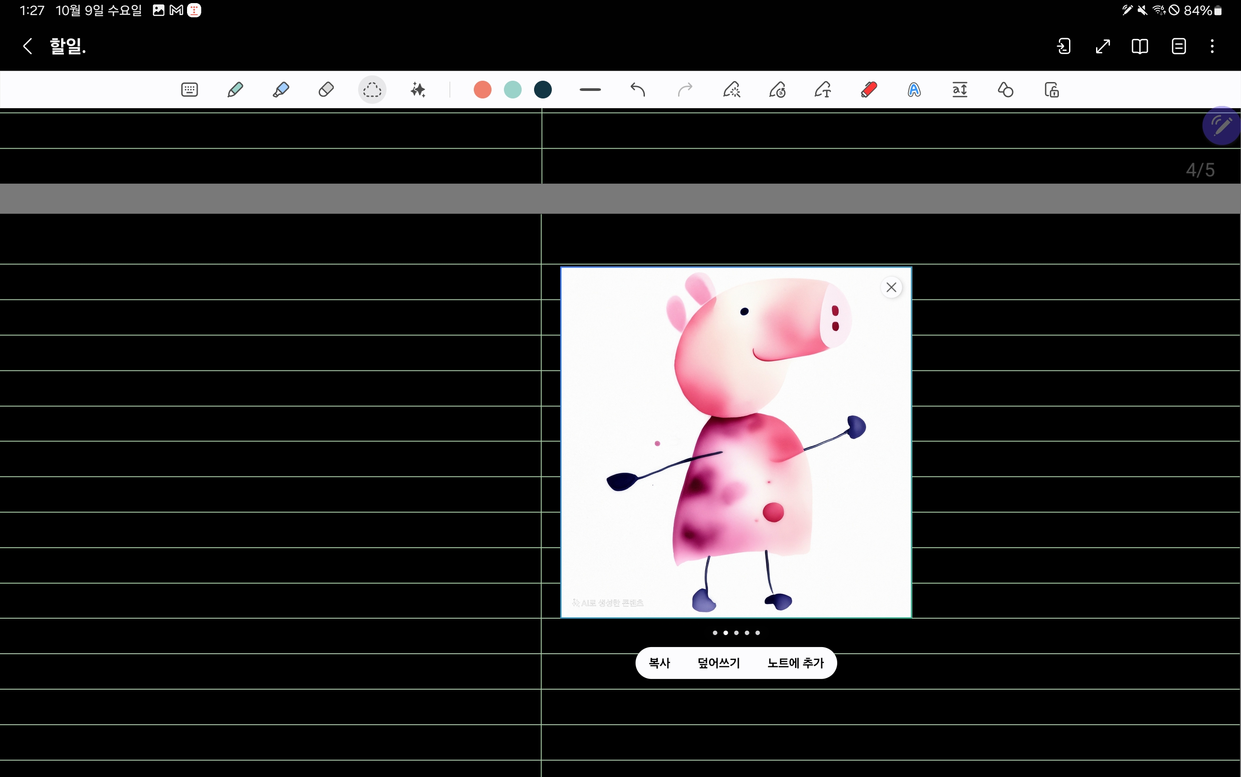Tap the muted sound status icon
Image resolution: width=1241 pixels, height=777 pixels.
click(1143, 10)
